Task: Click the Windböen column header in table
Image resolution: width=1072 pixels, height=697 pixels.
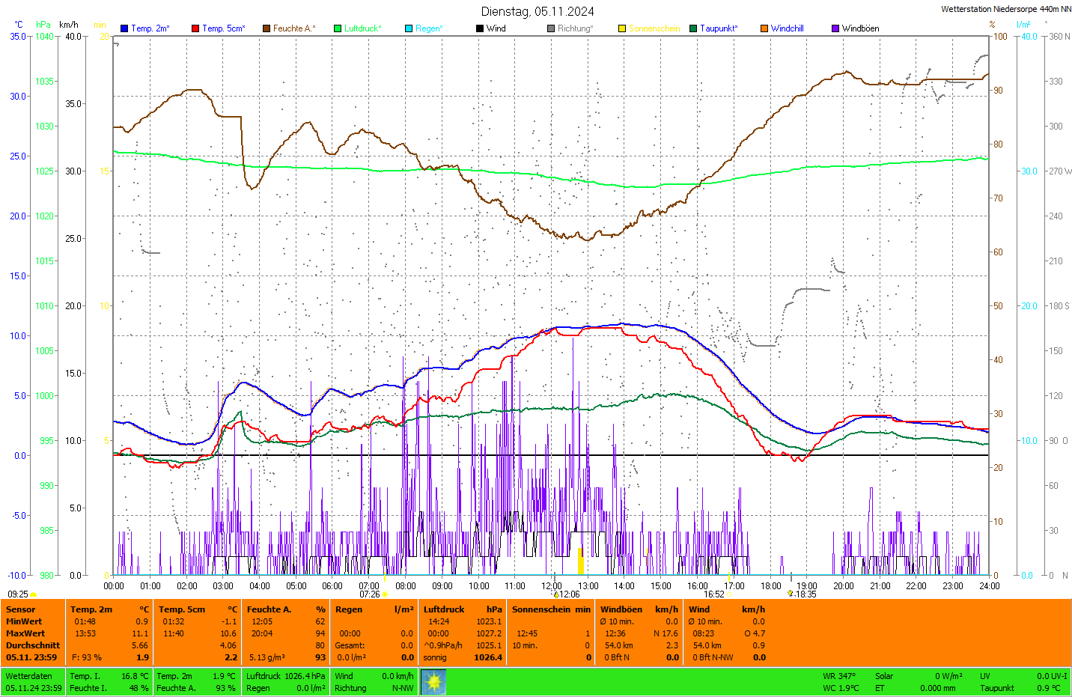Action: pos(621,609)
